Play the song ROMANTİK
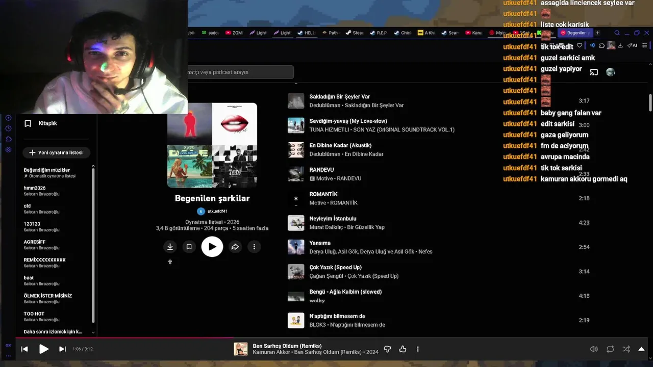653x367 pixels. [323, 194]
